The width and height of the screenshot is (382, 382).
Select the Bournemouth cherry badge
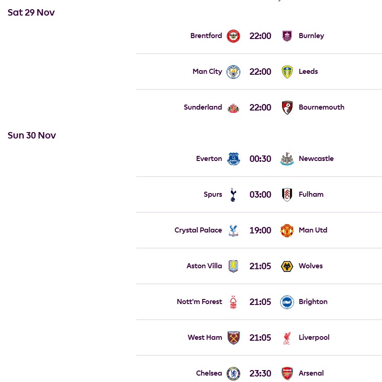point(287,107)
